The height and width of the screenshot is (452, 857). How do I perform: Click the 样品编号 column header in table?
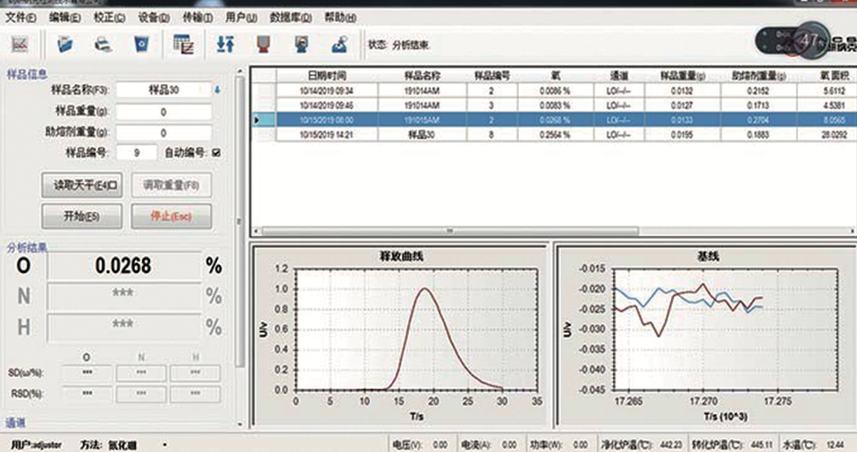[x=492, y=75]
